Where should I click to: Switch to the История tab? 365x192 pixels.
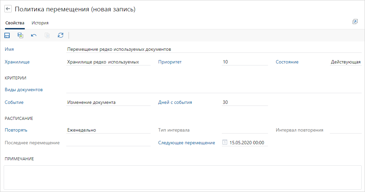click(40, 23)
